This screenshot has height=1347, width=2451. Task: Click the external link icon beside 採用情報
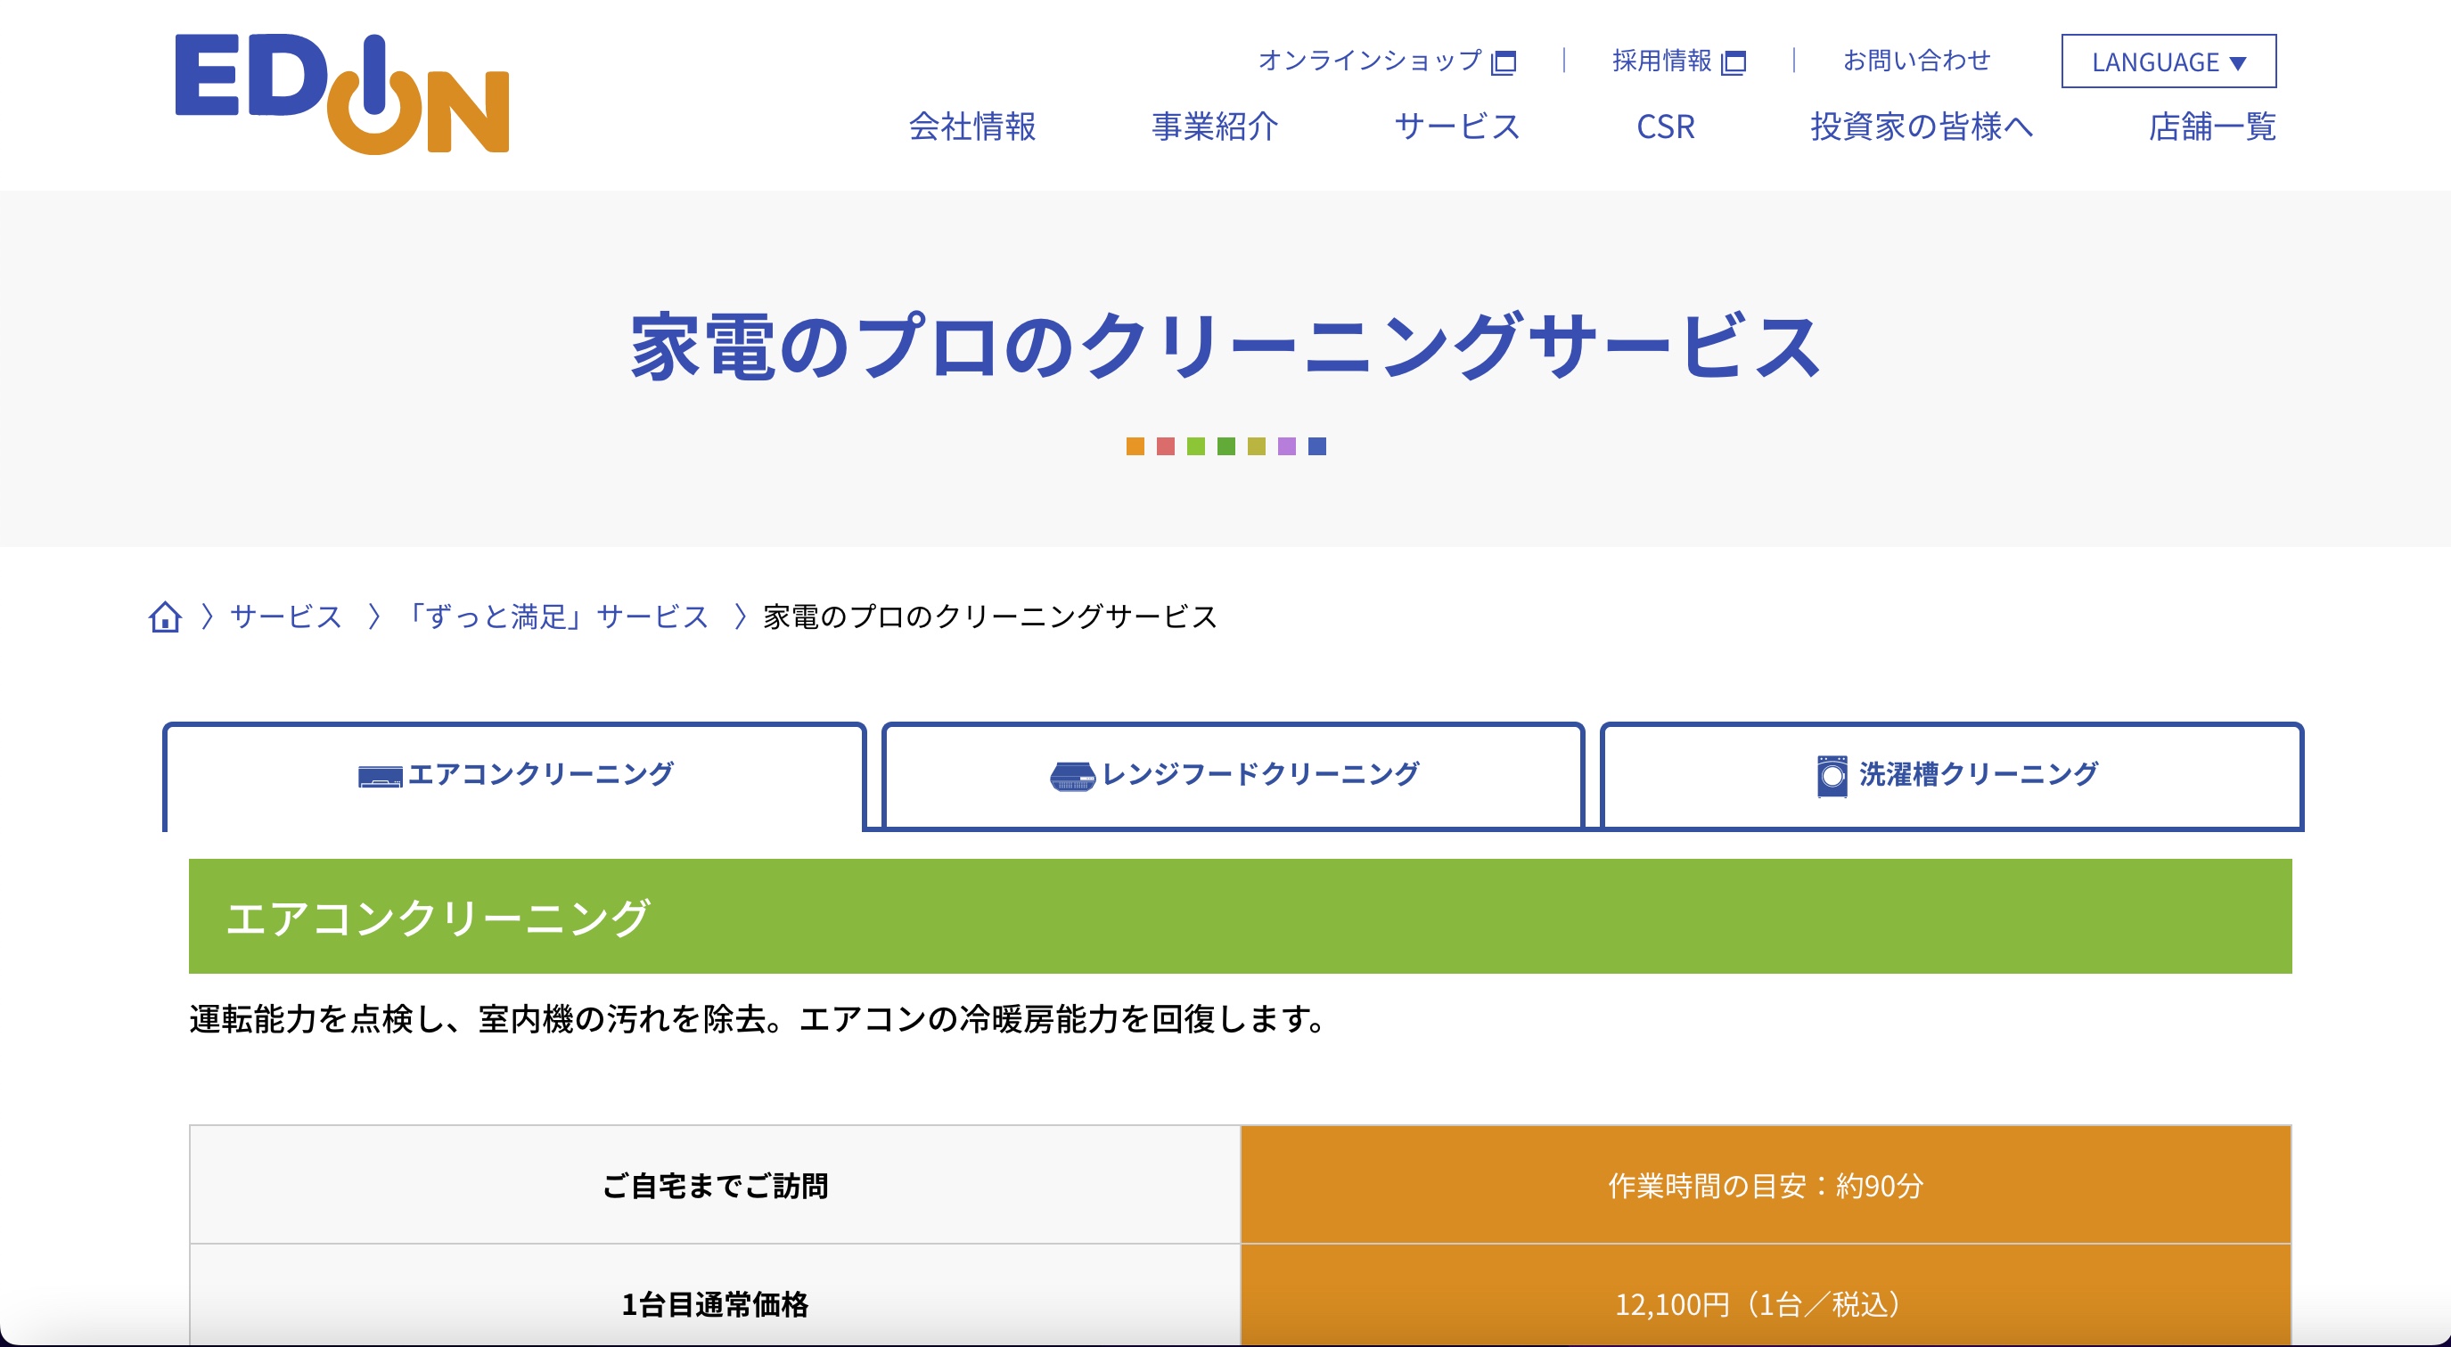pos(1737,61)
